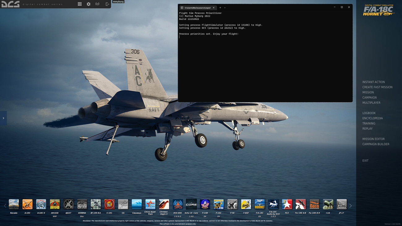Screen dimensions: 402x226
Task: Open the settings gear in the top bar
Action: (x=88, y=4)
